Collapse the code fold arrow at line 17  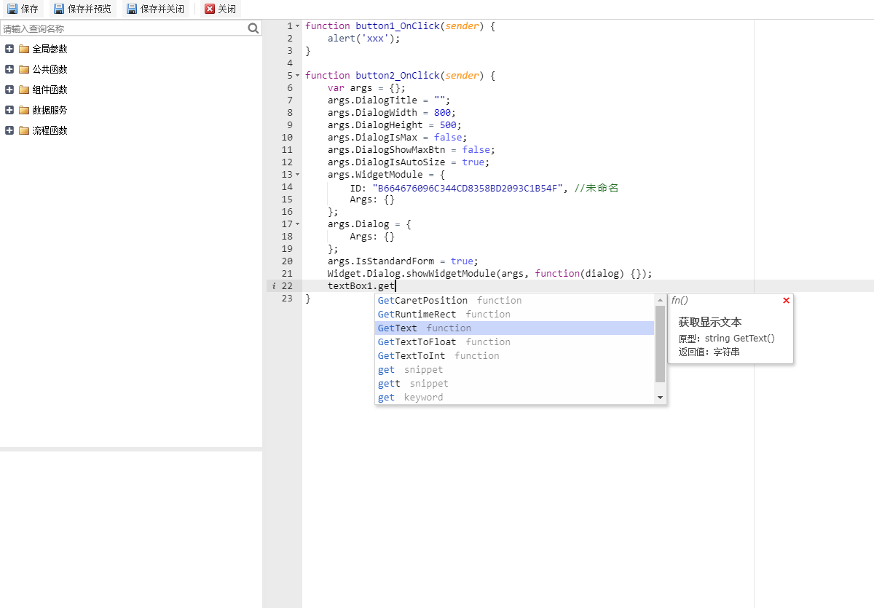297,224
